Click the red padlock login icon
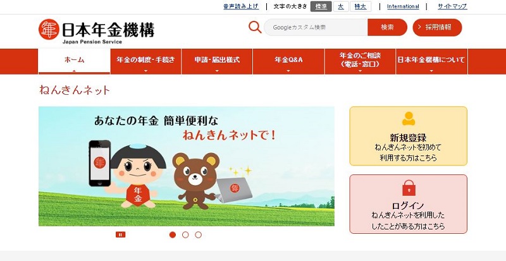Viewport: 506px width, 261px height. coord(409,188)
